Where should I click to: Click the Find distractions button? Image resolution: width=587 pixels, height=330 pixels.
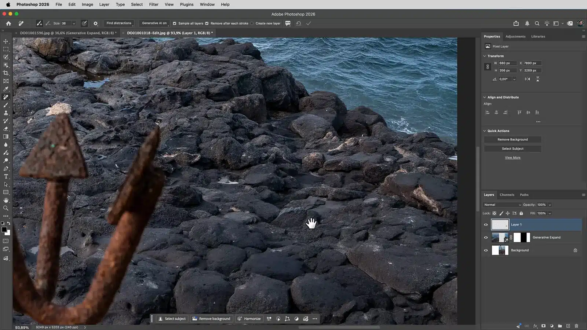(x=119, y=23)
